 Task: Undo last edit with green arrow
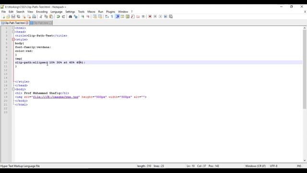coord(58,17)
